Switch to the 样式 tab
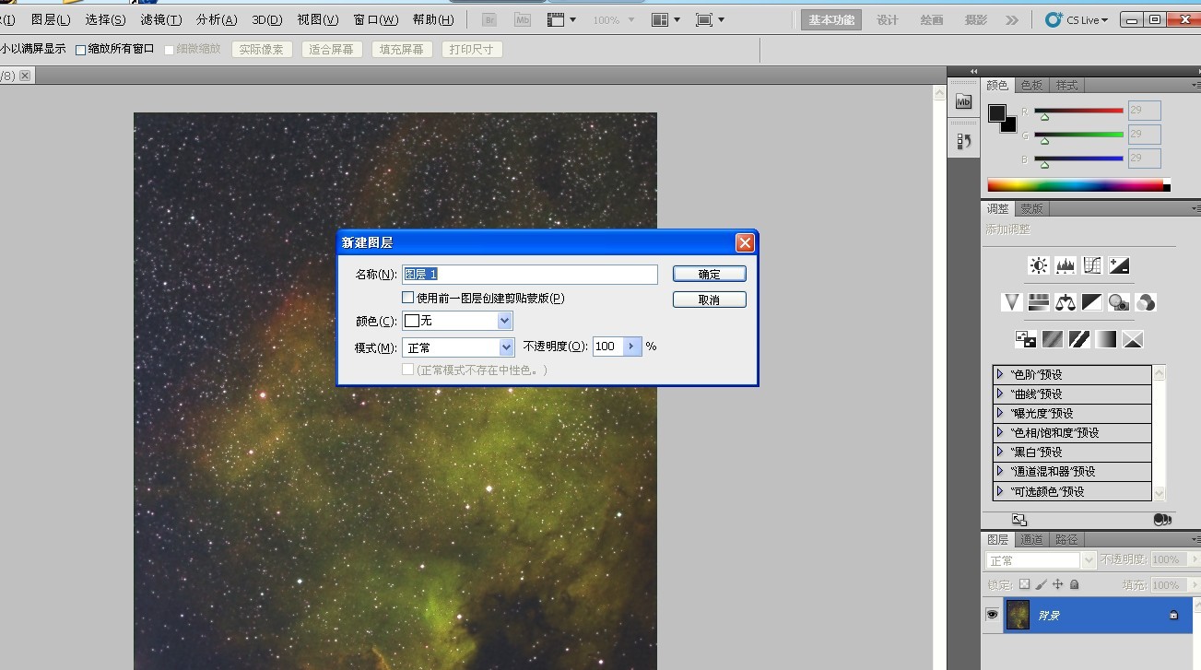This screenshot has height=670, width=1201. point(1067,86)
